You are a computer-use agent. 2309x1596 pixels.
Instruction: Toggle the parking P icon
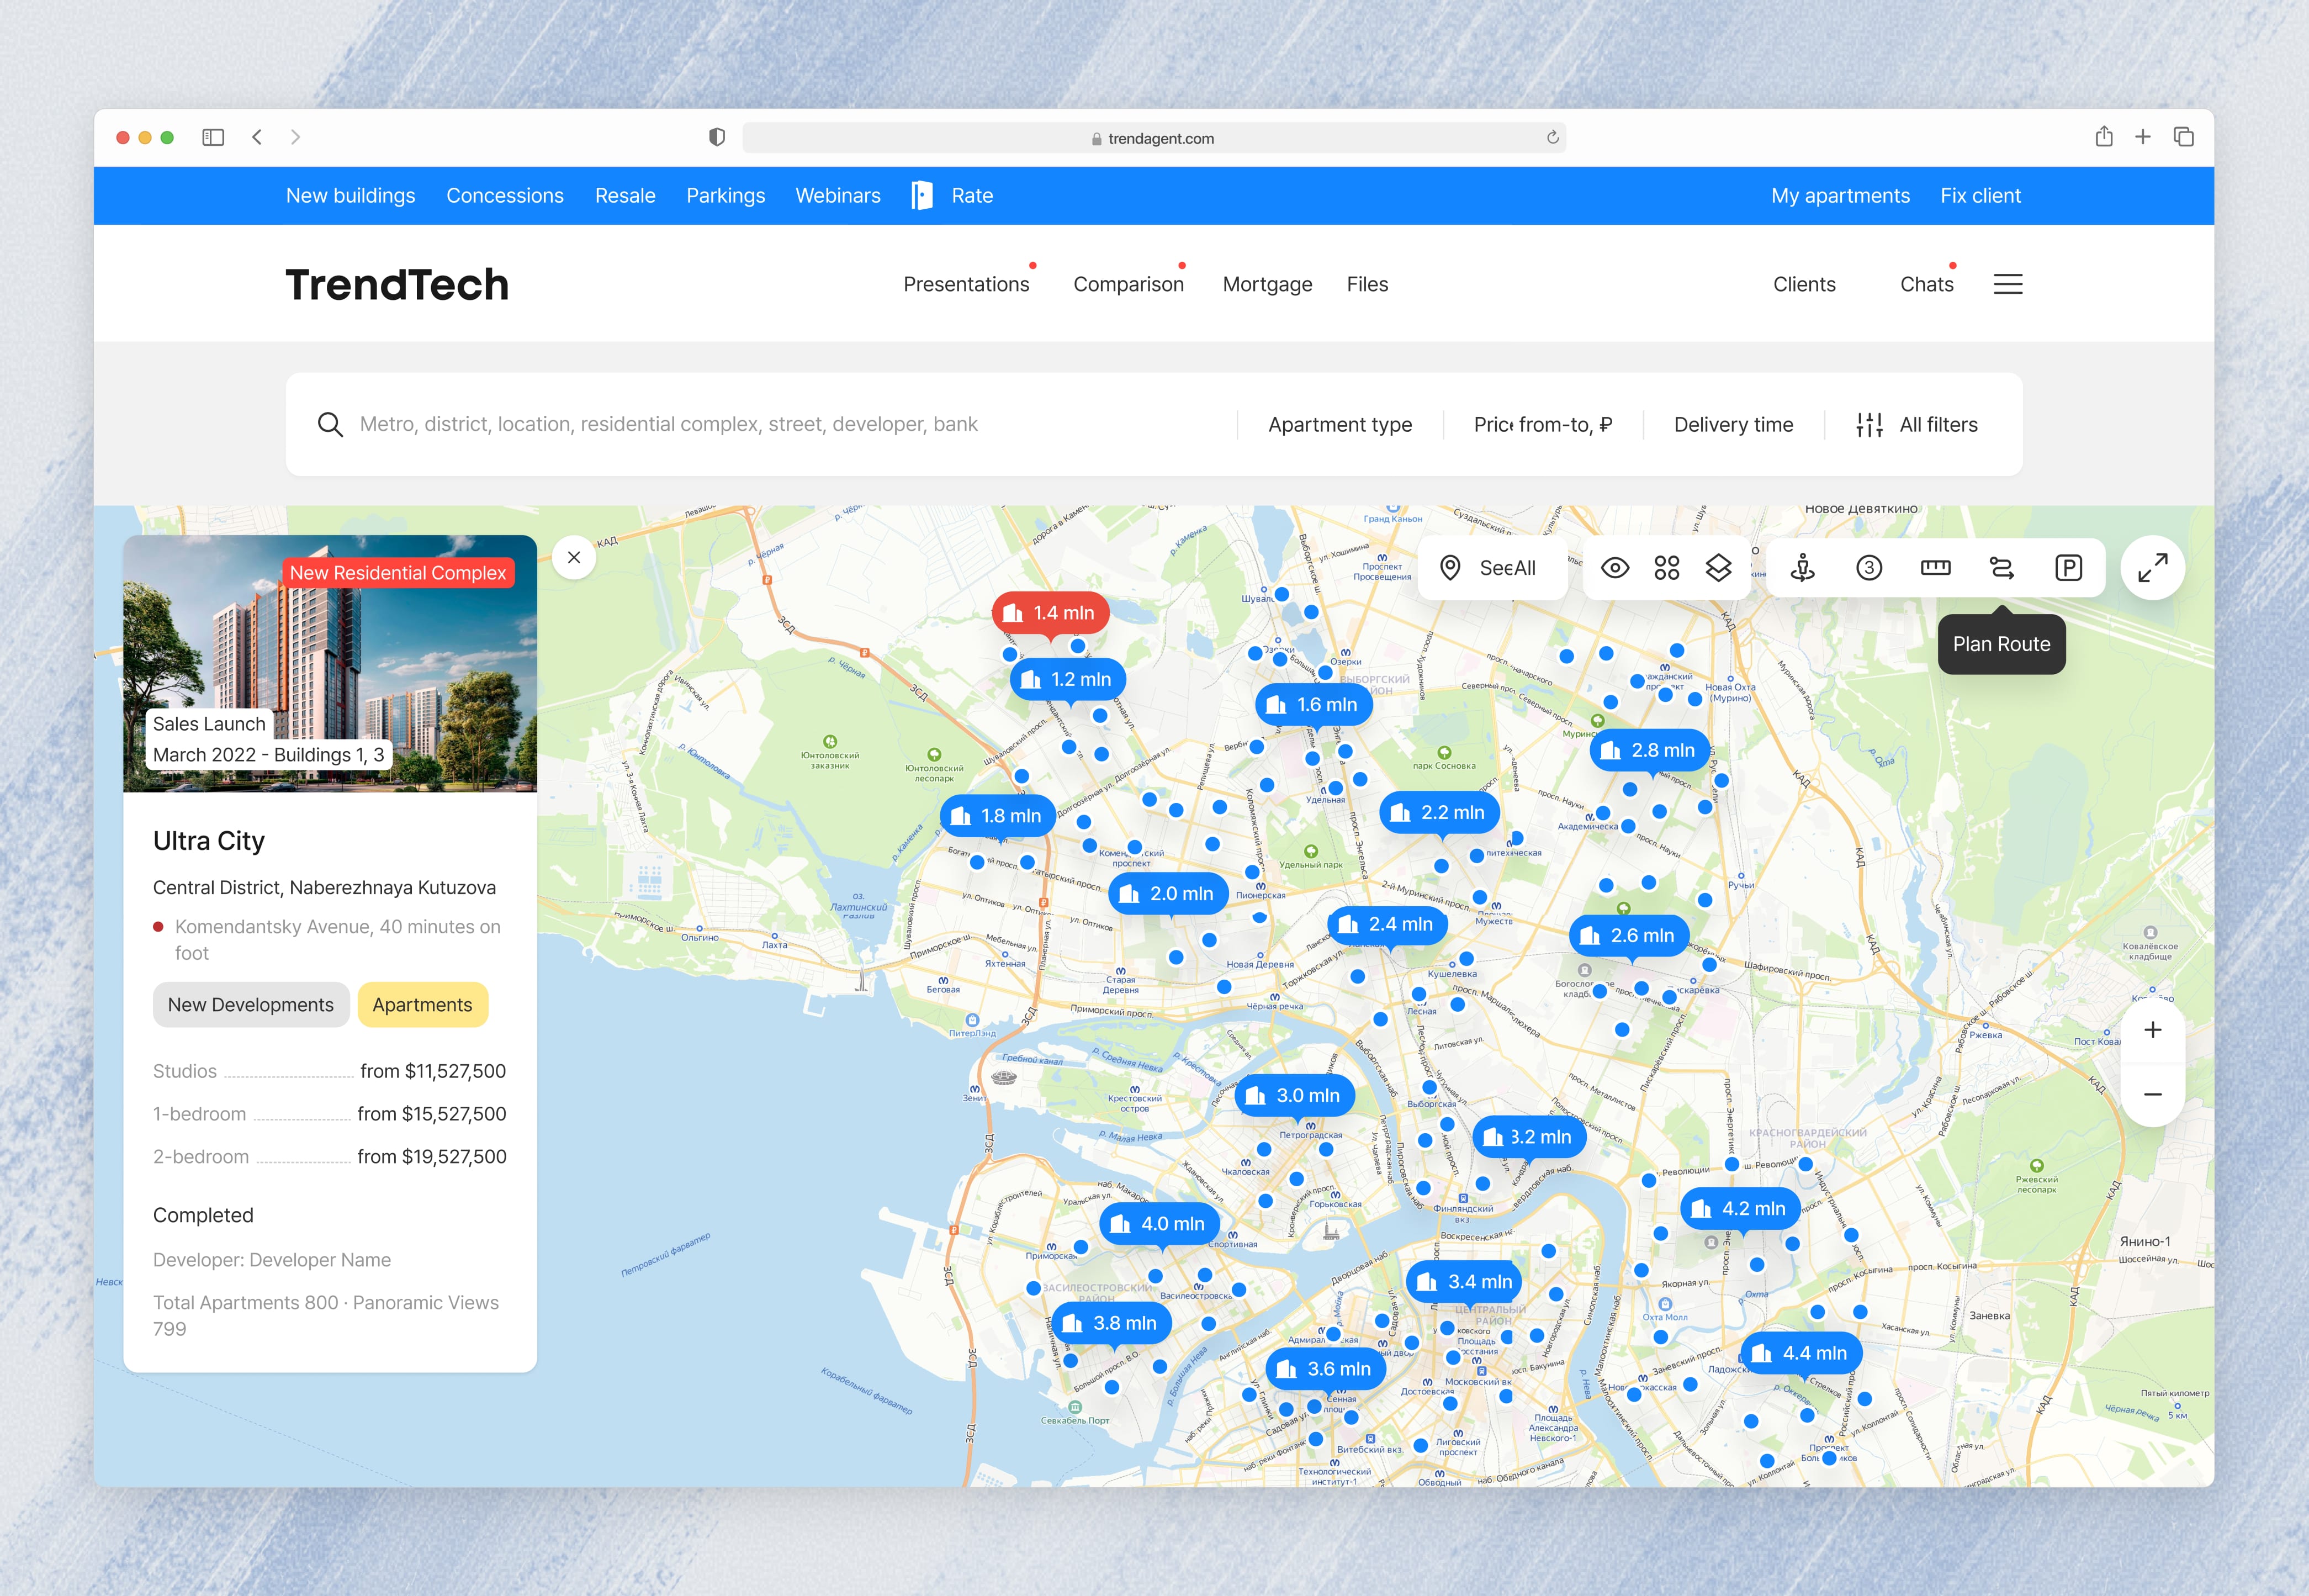pos(2068,568)
